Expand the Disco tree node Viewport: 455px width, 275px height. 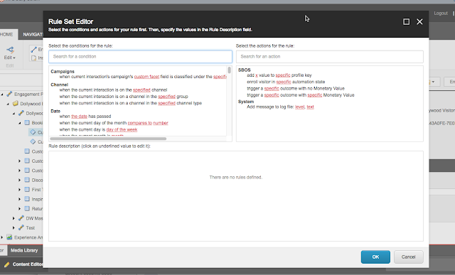[x=20, y=180]
